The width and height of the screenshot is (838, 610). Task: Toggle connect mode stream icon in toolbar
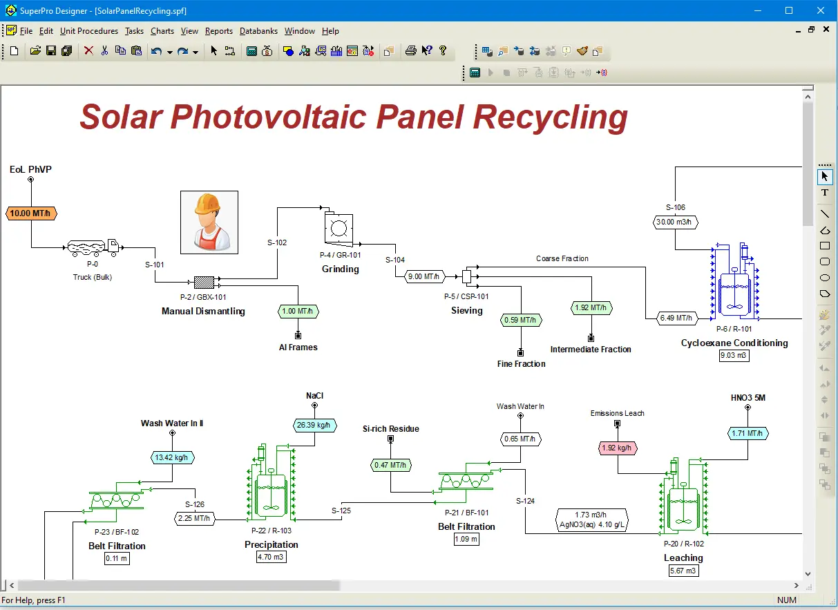pyautogui.click(x=229, y=50)
